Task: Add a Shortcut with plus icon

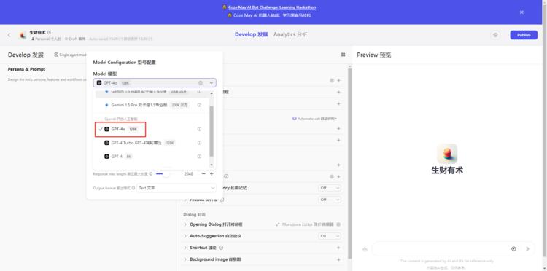Action: point(338,248)
